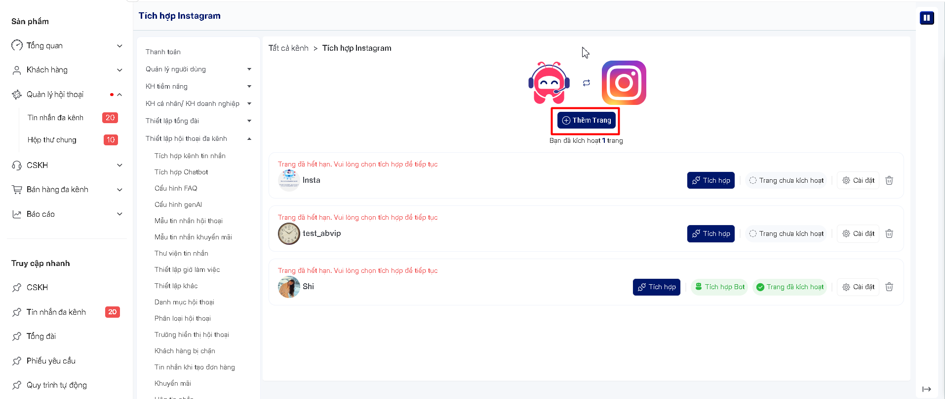Open Cấu hình genAI item
Image resolution: width=945 pixels, height=399 pixels.
pos(178,204)
